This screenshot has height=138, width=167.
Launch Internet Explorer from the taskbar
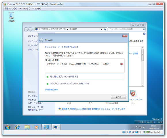(17, 127)
